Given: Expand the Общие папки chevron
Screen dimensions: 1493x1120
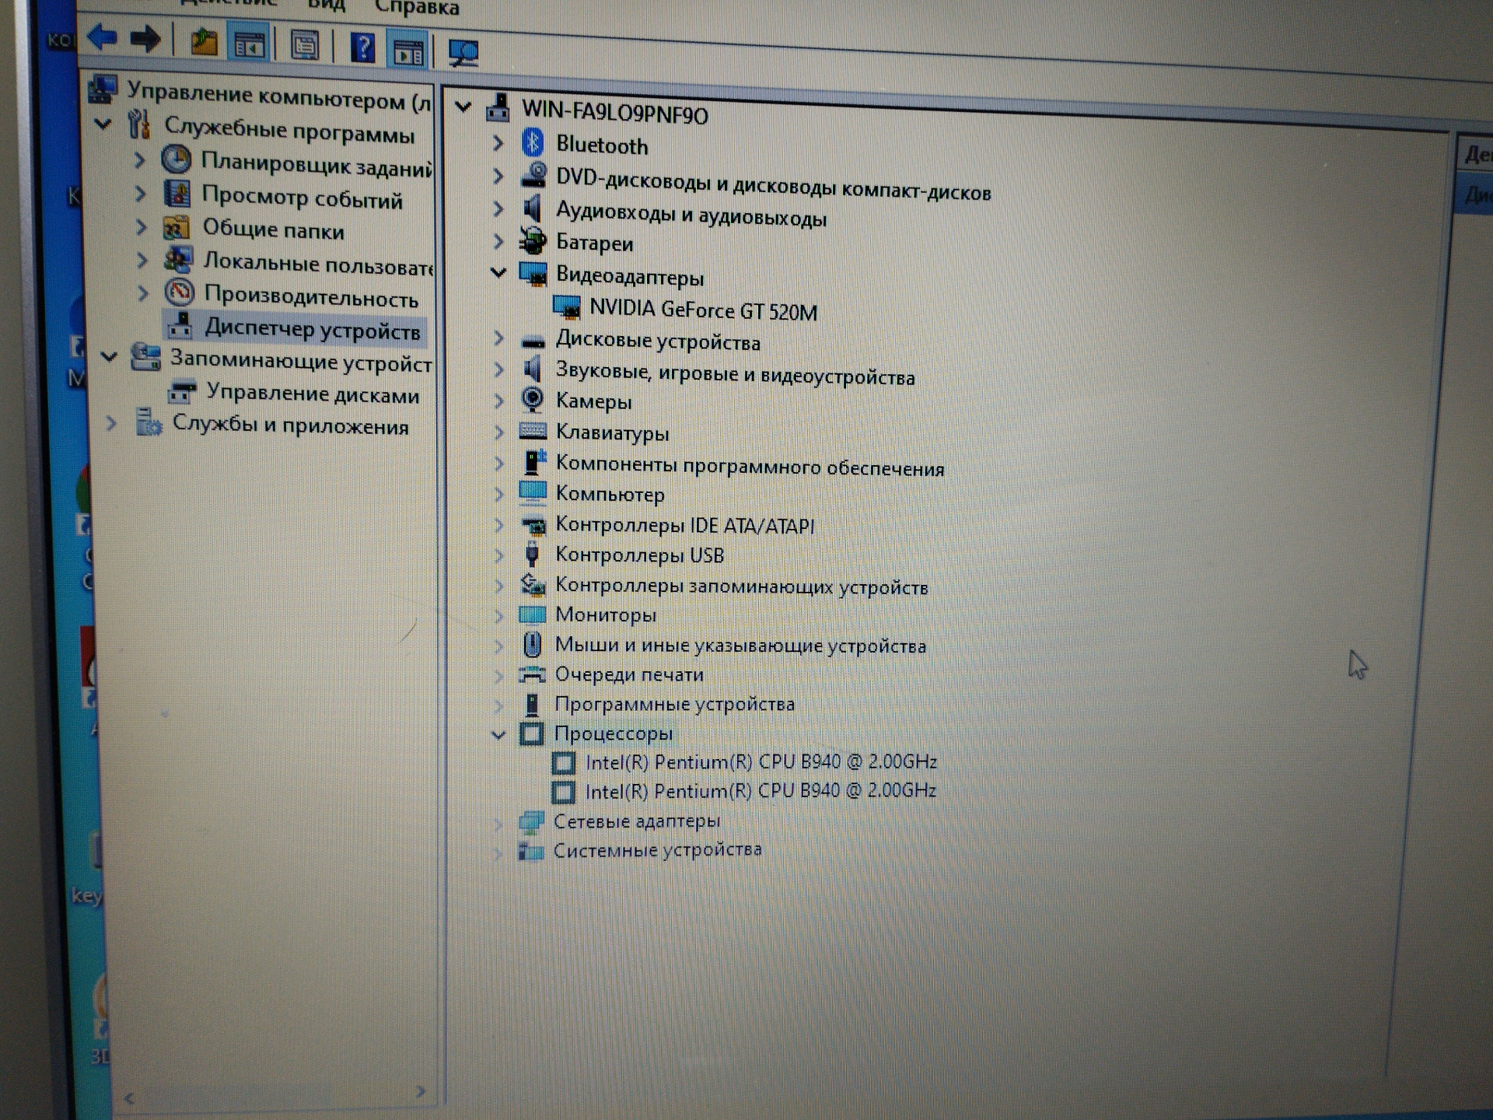Looking at the screenshot, I should pos(141,226).
